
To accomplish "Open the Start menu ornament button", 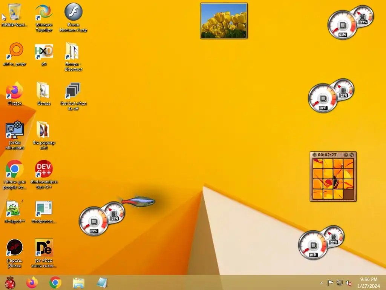I will coord(10,282).
